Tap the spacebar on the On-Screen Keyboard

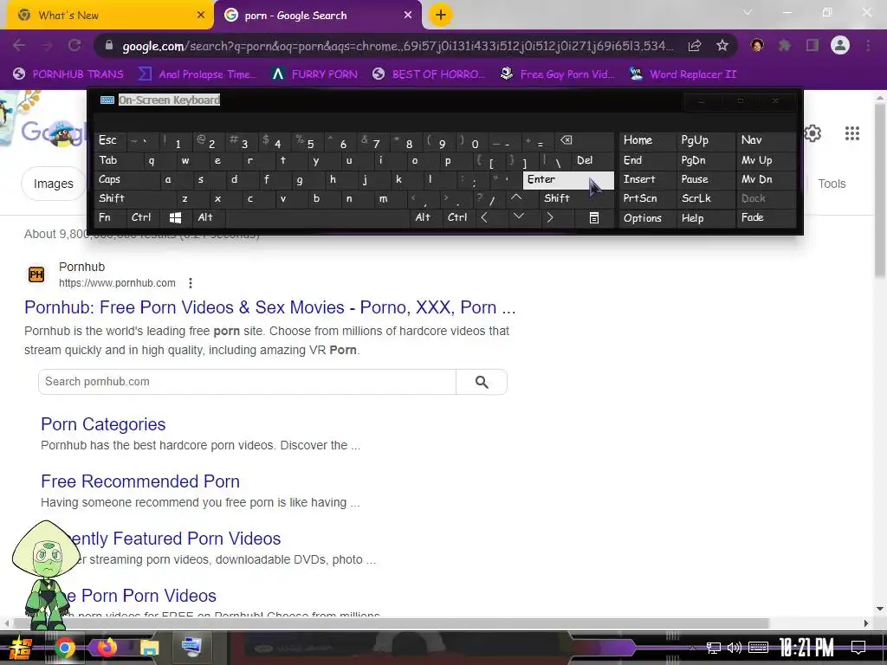(319, 217)
